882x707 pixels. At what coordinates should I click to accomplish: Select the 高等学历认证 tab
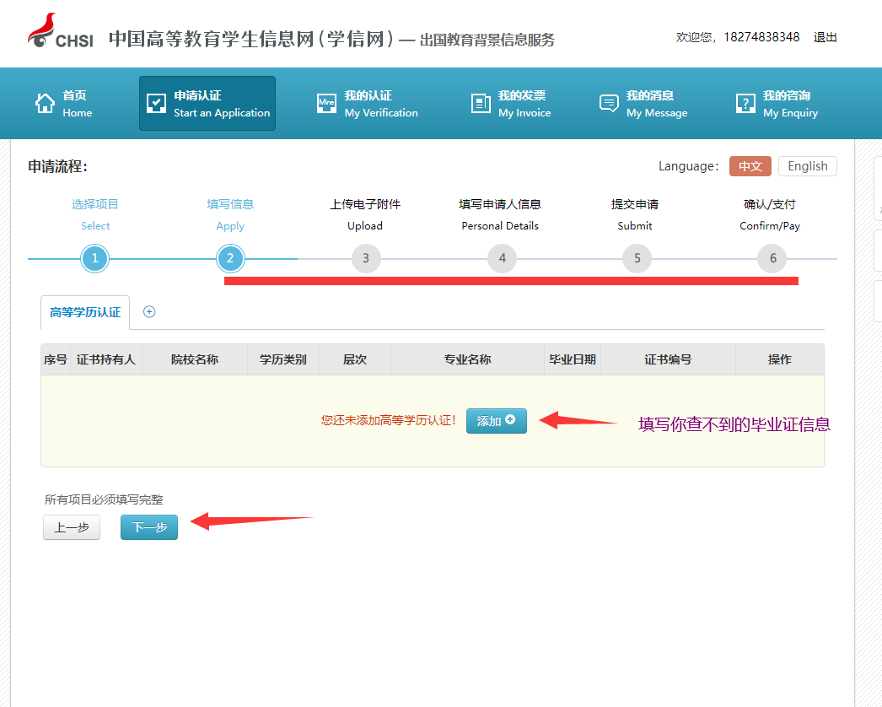pyautogui.click(x=85, y=312)
